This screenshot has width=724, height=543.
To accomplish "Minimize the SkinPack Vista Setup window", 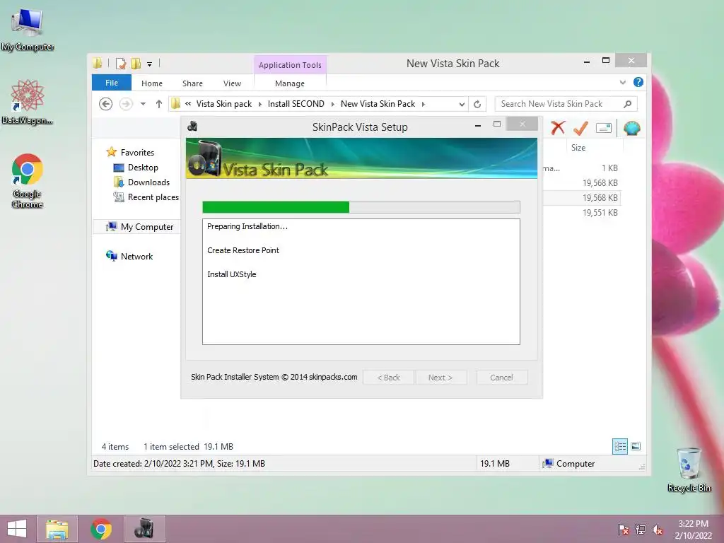I will tap(478, 125).
